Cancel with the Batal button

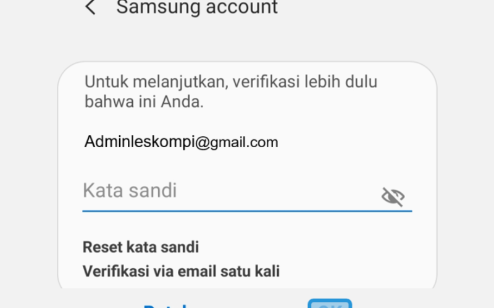click(x=165, y=306)
